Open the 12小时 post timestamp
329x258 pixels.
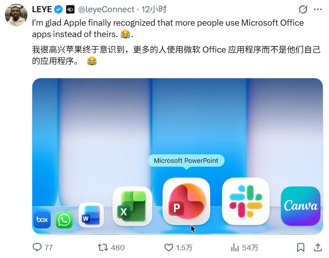(154, 9)
